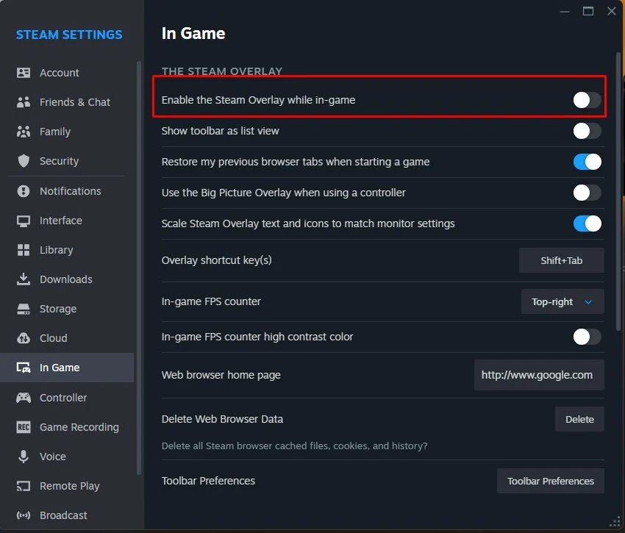The height and width of the screenshot is (533, 625).
Task: Toggle FPS counter high contrast color
Action: tap(587, 337)
